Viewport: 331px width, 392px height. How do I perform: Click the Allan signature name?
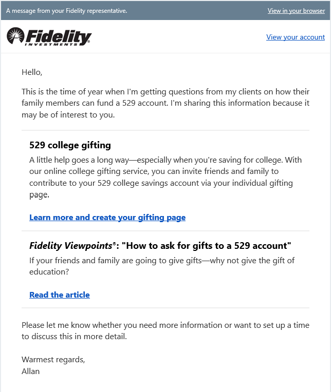(x=31, y=371)
